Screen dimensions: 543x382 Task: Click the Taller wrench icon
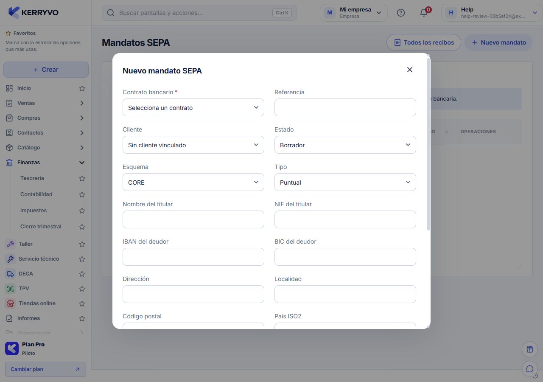point(10,244)
